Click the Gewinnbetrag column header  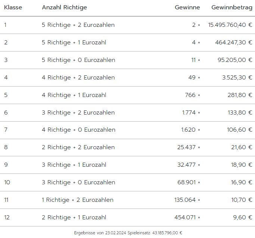click(231, 7)
